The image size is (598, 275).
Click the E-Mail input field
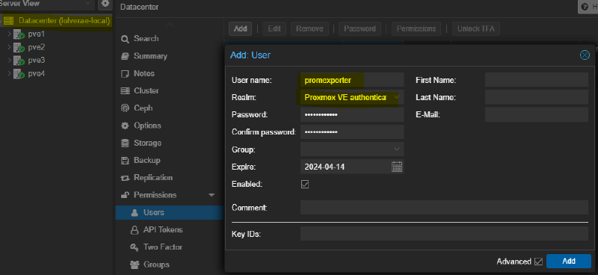tap(537, 114)
